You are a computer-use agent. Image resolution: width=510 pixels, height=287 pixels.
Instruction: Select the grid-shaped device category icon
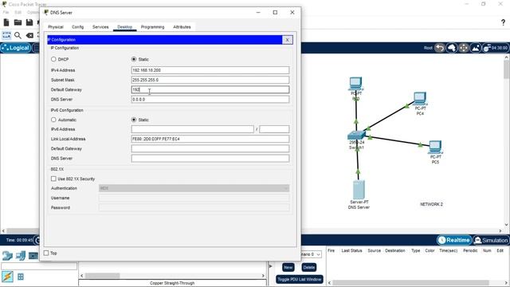21,277
